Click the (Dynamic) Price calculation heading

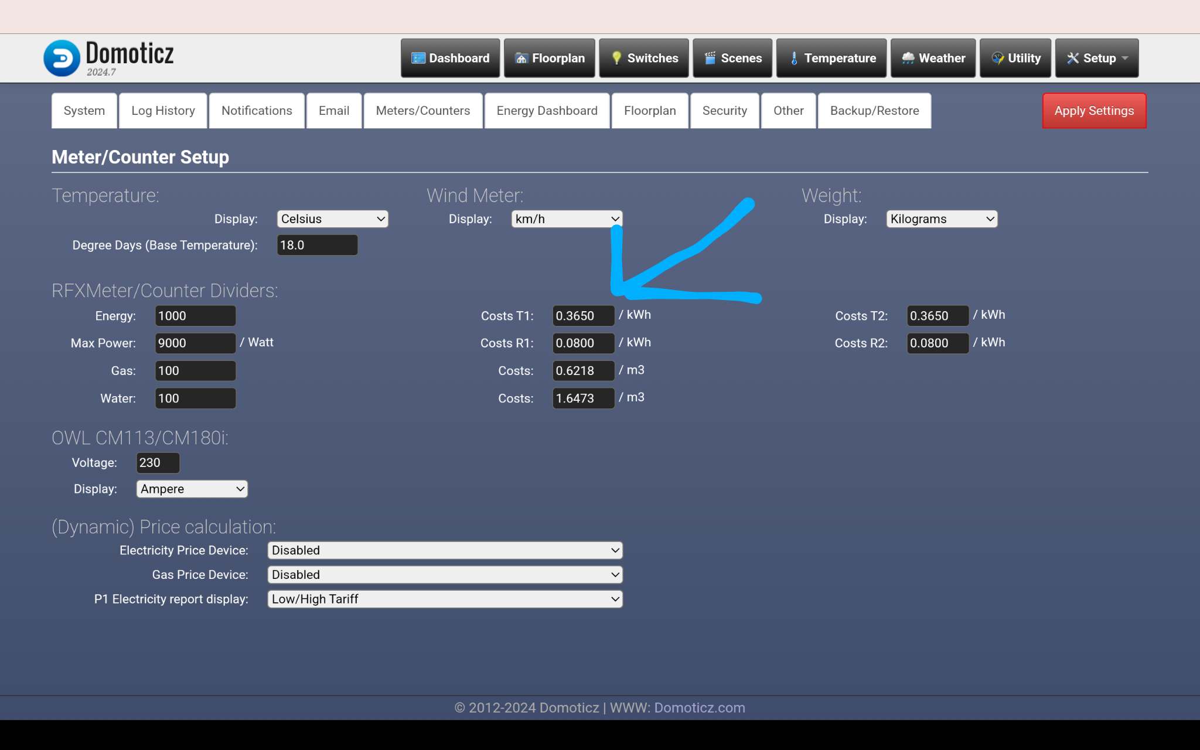[163, 527]
